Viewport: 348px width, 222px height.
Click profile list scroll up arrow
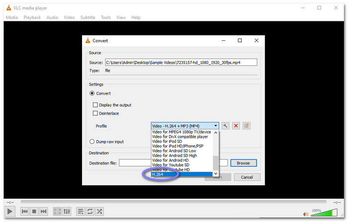tap(216, 132)
